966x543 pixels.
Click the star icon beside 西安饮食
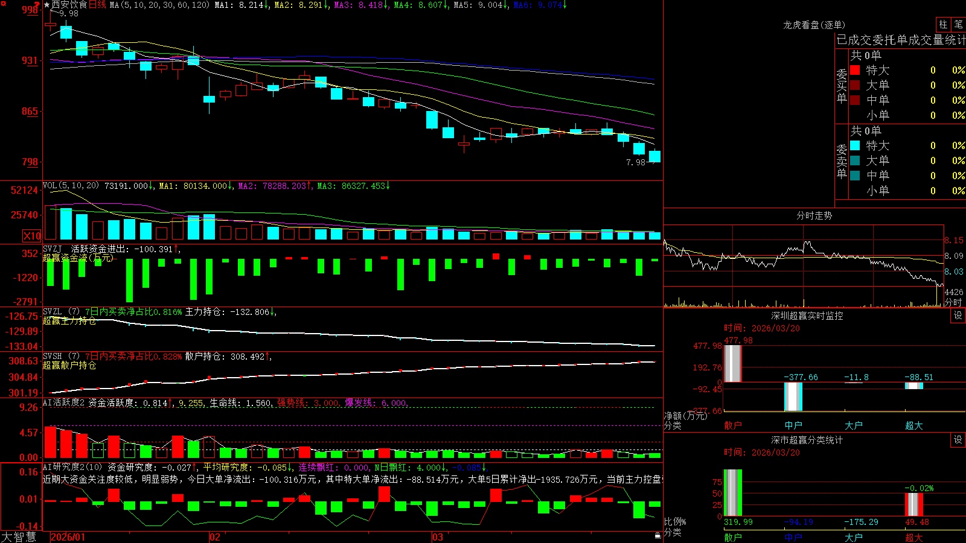coord(47,5)
